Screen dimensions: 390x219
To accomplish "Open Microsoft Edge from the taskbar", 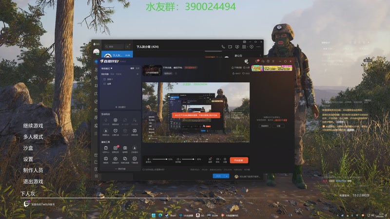I will [160, 215].
